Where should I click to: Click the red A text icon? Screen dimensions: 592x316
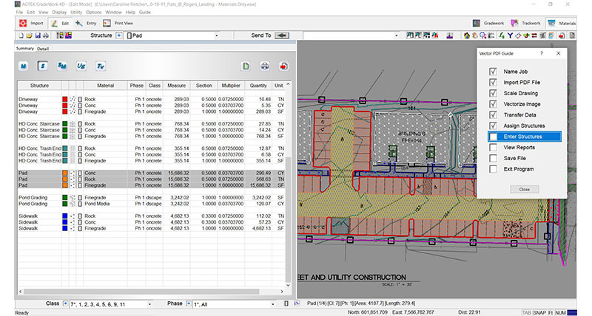[x=435, y=35]
